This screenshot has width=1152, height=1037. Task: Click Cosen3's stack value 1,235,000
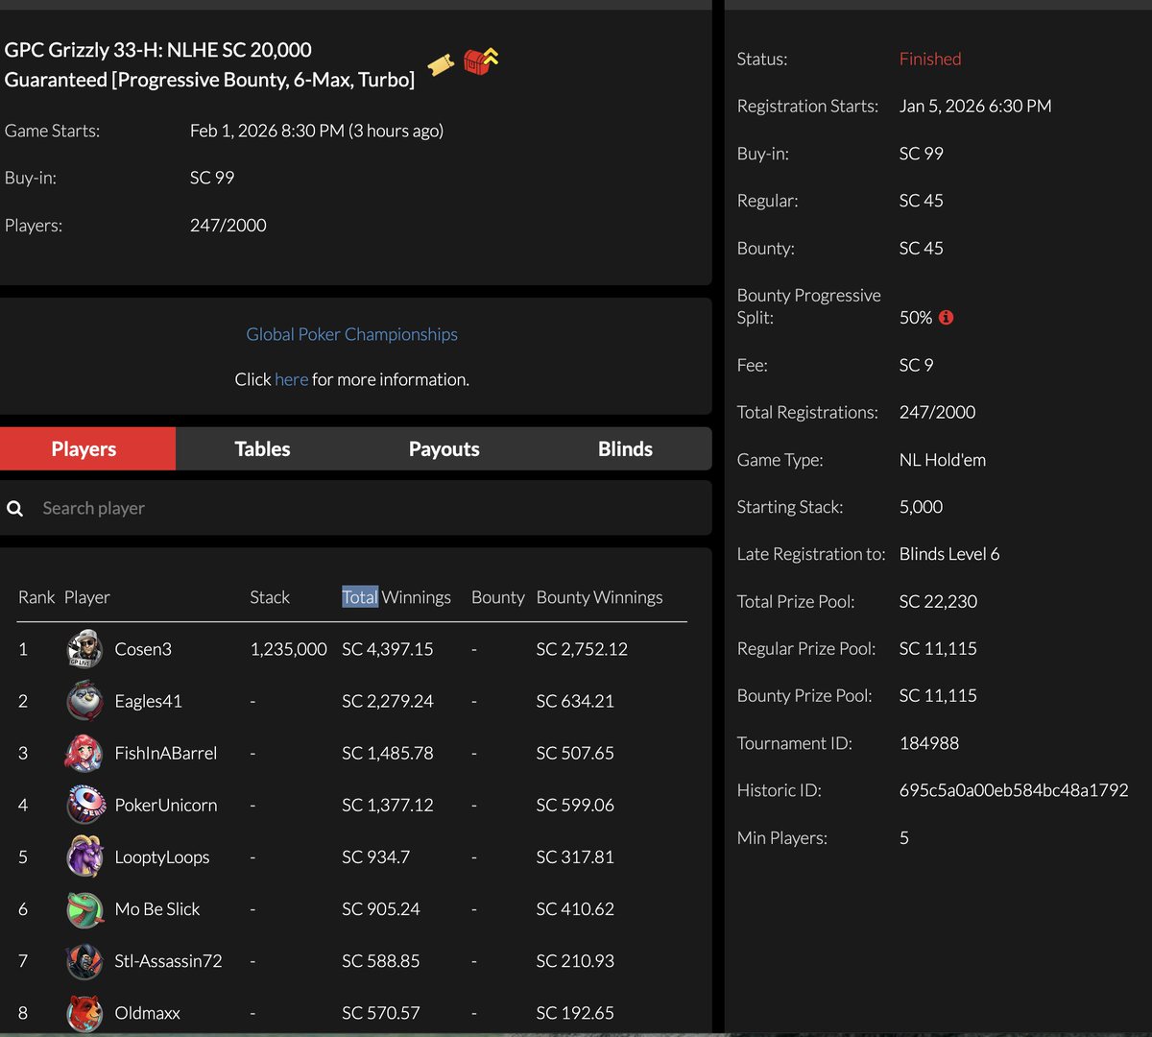pos(288,649)
